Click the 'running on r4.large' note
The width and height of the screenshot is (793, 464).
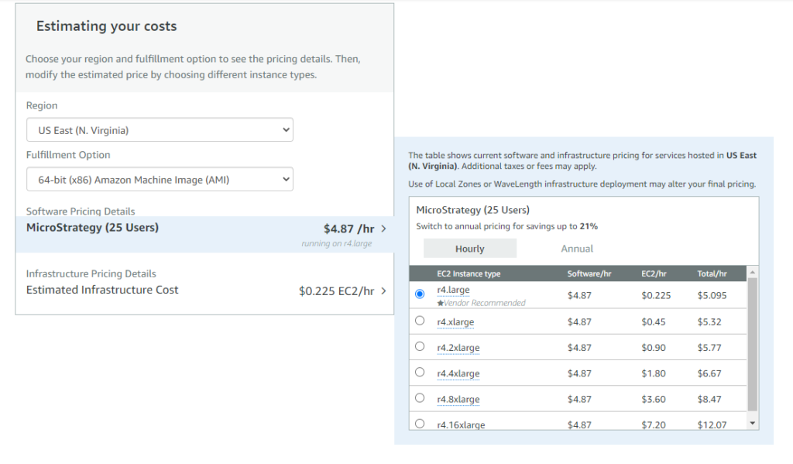(337, 243)
